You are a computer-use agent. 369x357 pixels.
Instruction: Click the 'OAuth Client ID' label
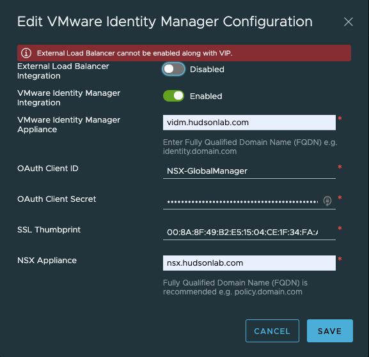(x=48, y=169)
